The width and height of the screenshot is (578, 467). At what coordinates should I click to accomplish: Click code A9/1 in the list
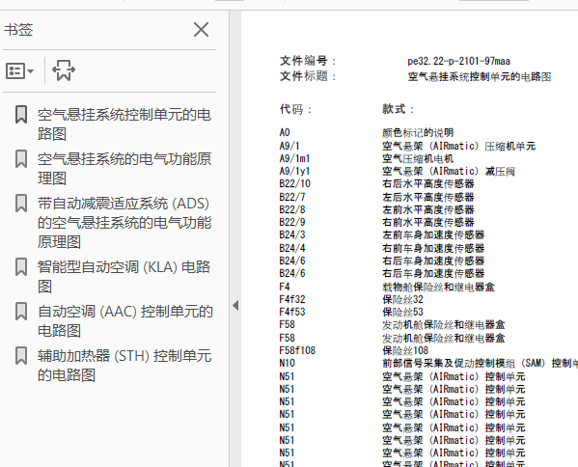(289, 146)
